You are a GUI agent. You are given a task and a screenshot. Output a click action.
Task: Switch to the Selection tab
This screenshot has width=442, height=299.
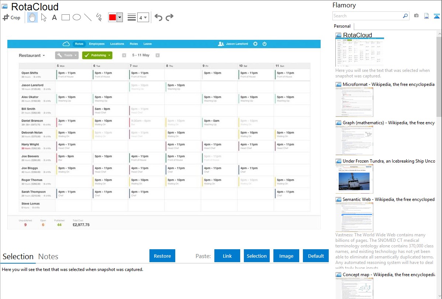coord(18,257)
